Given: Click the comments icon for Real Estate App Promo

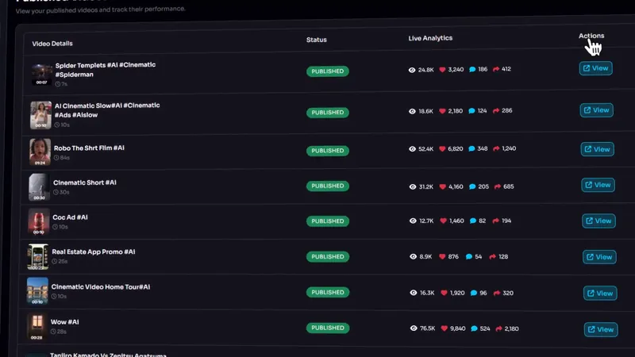Looking at the screenshot, I should (469, 256).
